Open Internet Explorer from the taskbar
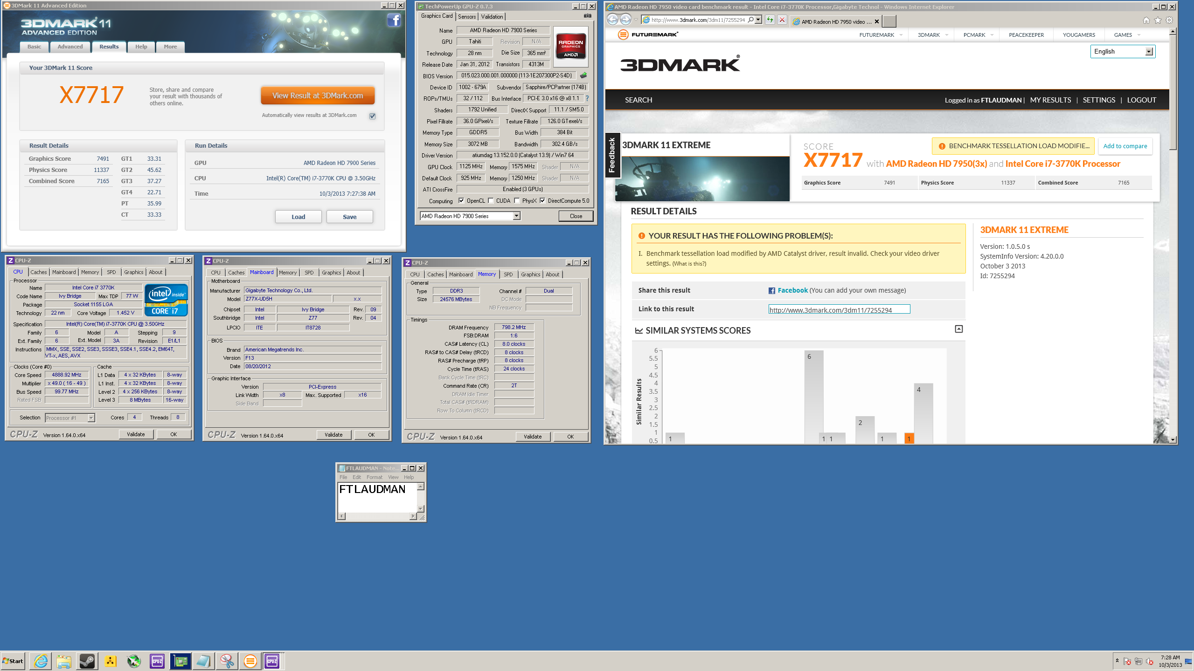 pos(41,661)
